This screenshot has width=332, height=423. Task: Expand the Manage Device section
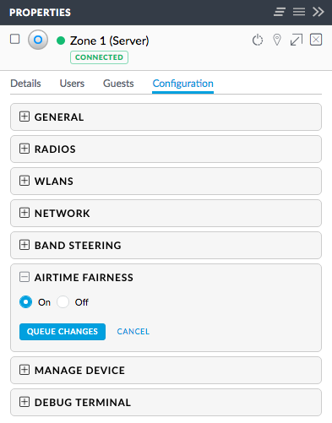coord(24,370)
